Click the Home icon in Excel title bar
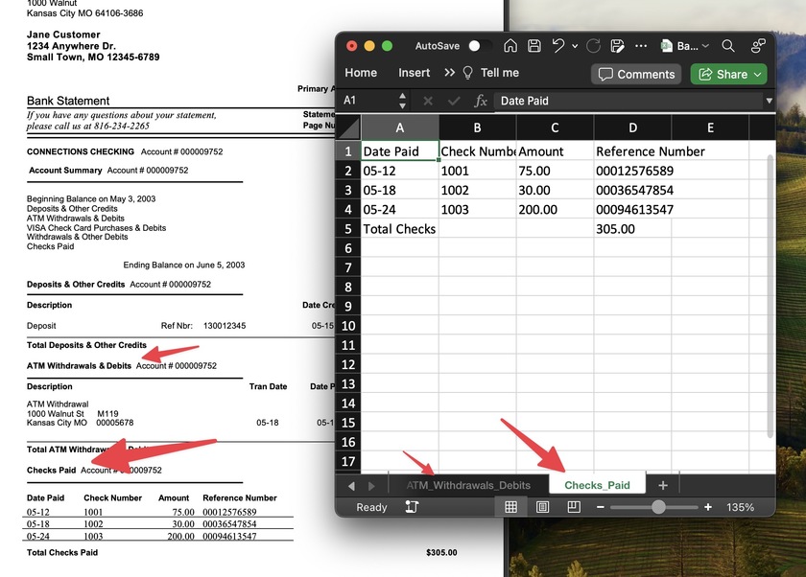 click(510, 46)
